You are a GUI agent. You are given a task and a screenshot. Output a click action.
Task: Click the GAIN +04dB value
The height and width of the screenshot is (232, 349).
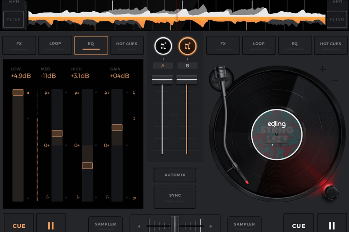pos(120,76)
